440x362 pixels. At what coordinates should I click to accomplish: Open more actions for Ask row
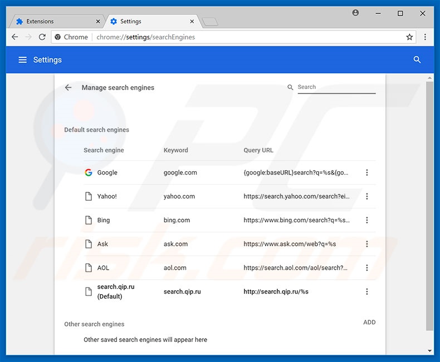coord(367,244)
